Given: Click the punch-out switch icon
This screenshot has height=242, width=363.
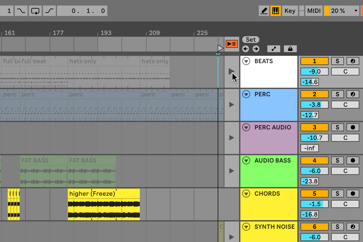Looking at the screenshot, I should pyautogui.click(x=49, y=11).
